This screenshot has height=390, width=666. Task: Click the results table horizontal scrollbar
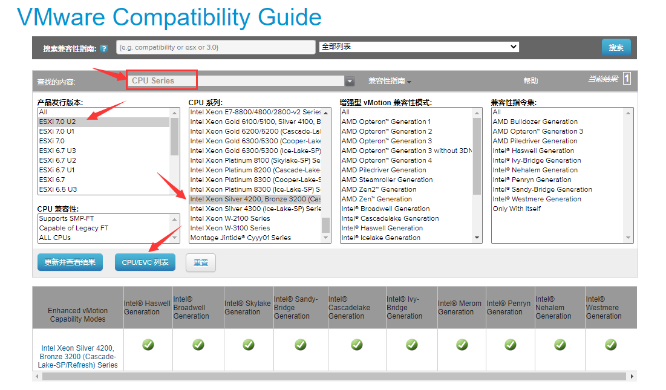pyautogui.click(x=334, y=377)
